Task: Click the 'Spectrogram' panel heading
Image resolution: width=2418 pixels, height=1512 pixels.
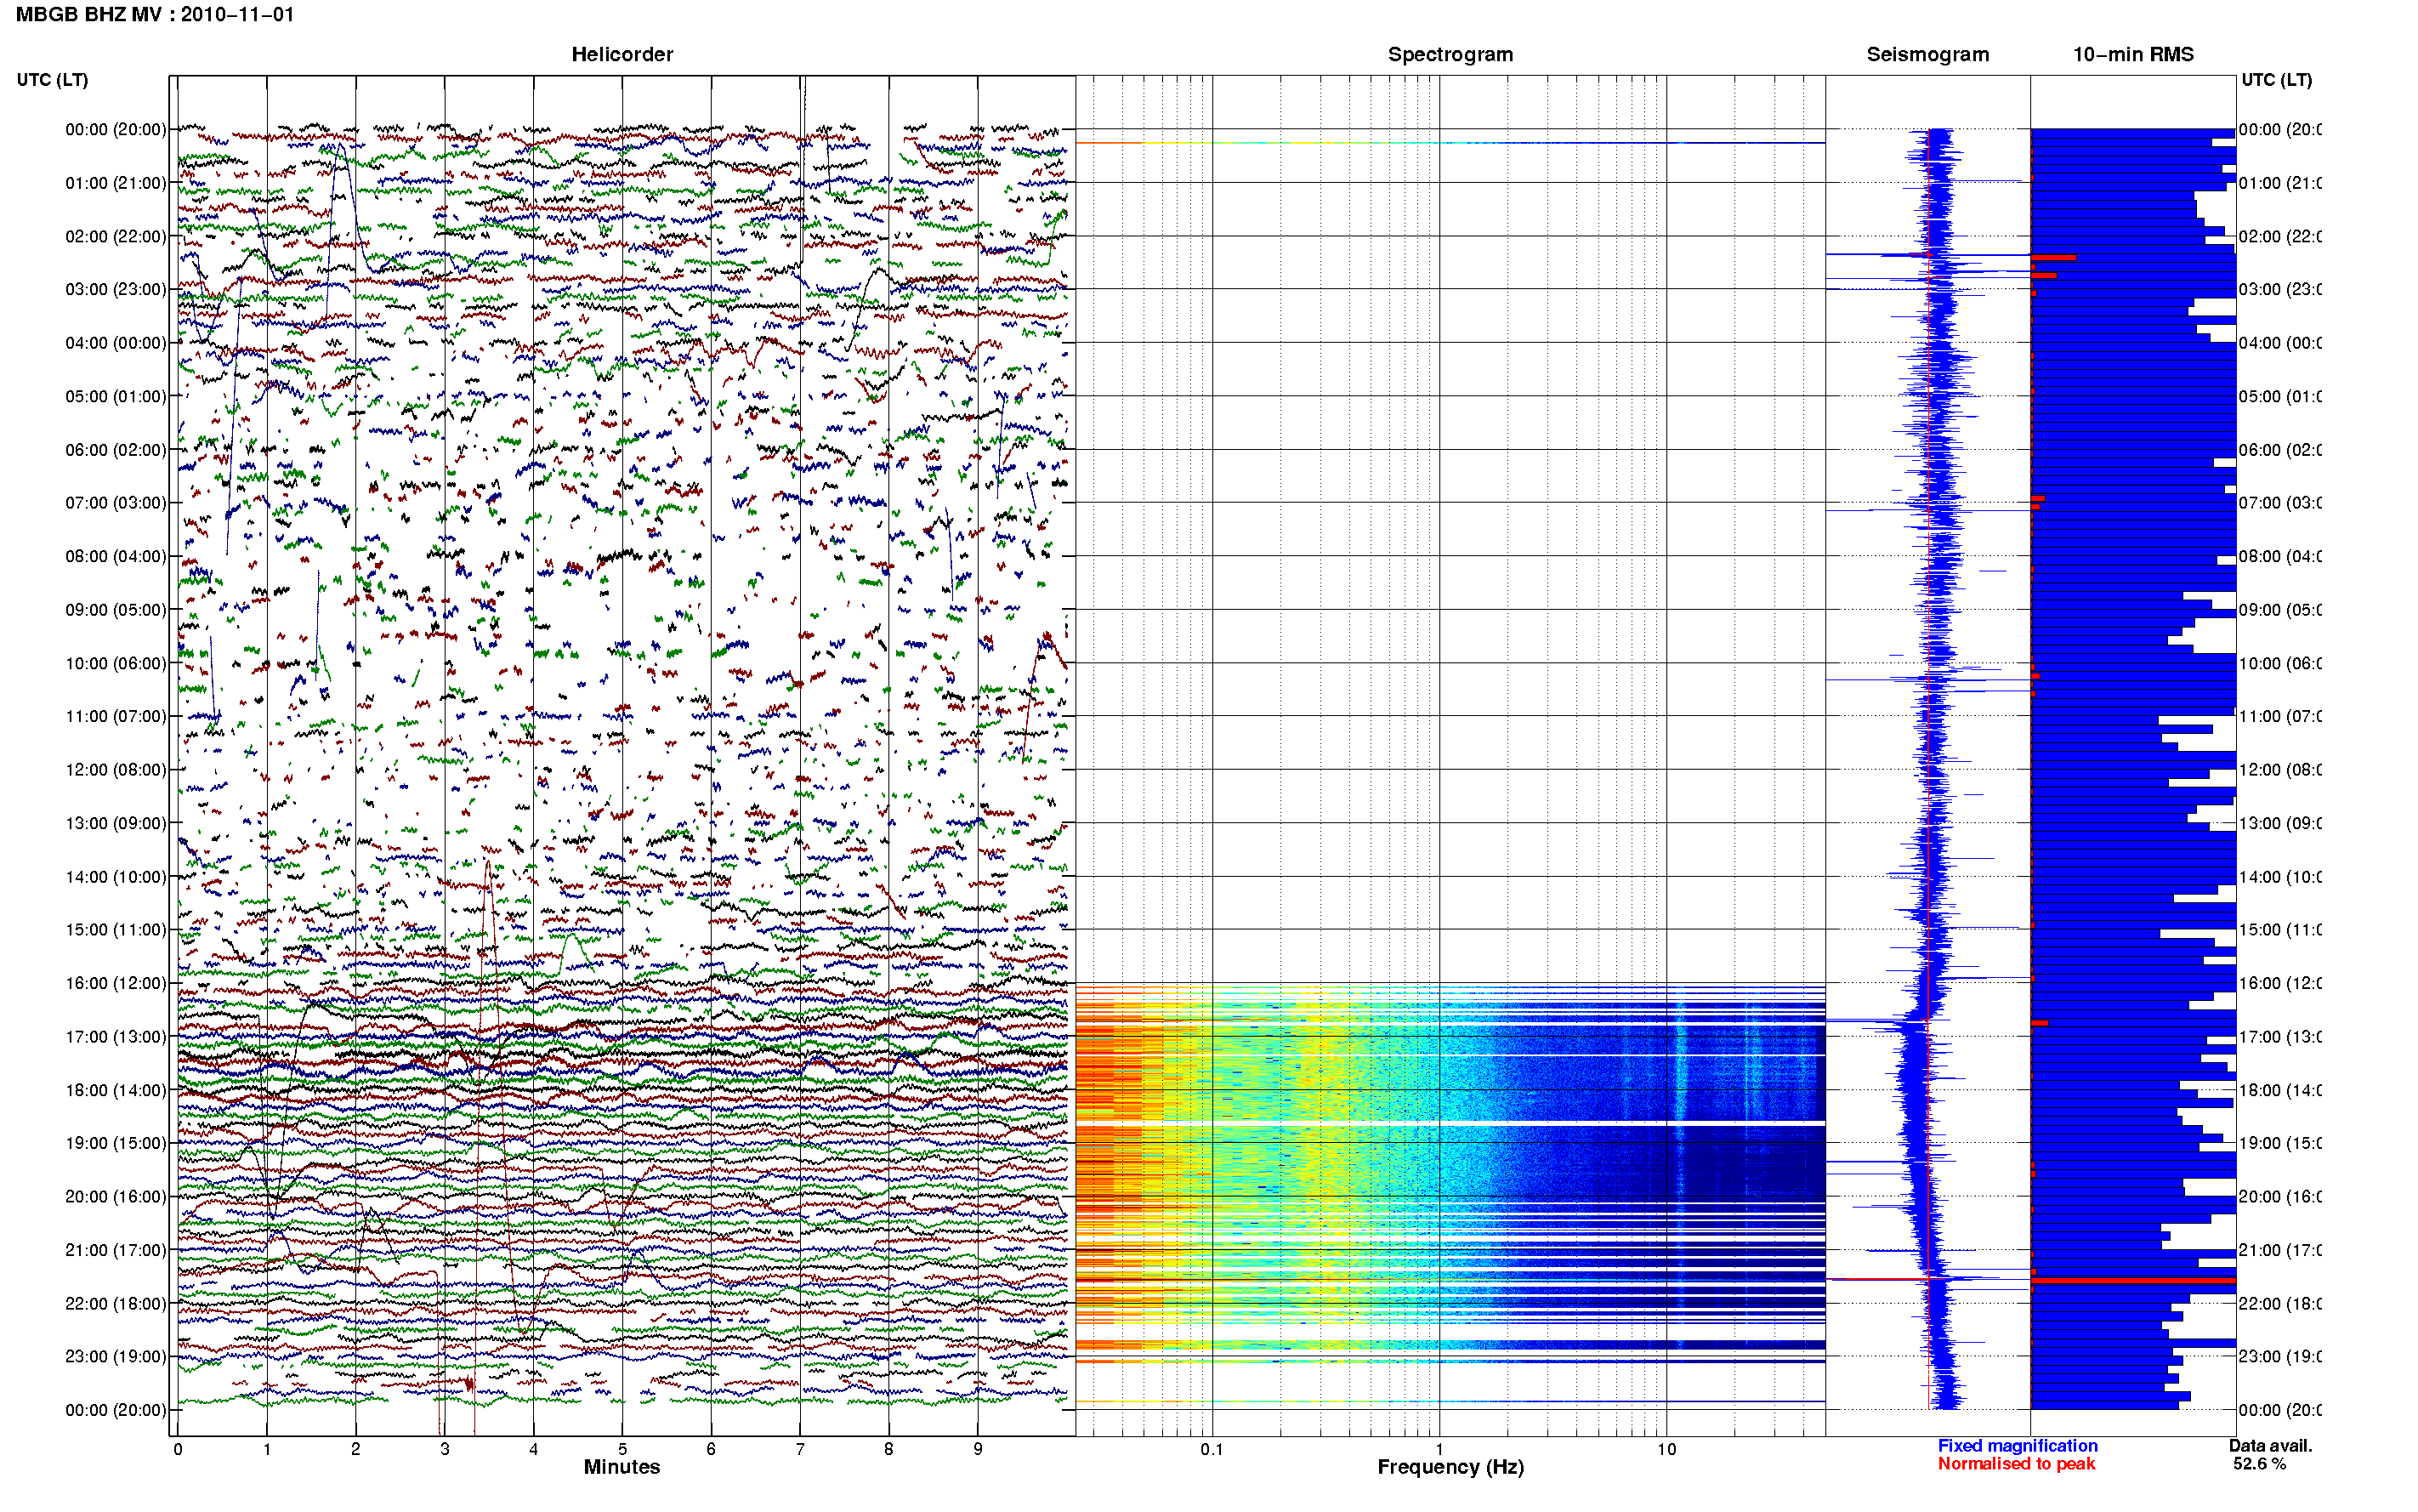Action: 1450,54
